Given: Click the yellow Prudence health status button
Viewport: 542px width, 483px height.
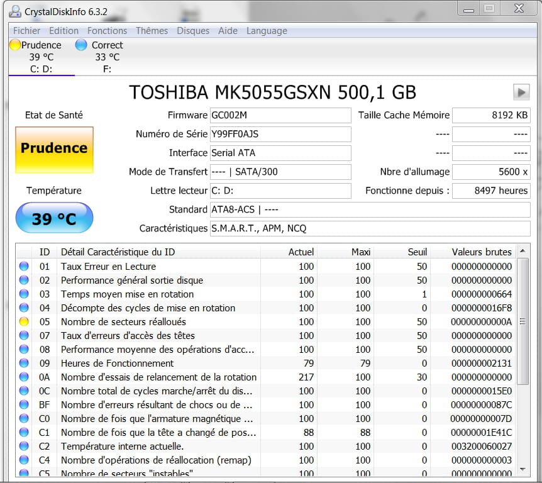Looking at the screenshot, I should tap(54, 149).
